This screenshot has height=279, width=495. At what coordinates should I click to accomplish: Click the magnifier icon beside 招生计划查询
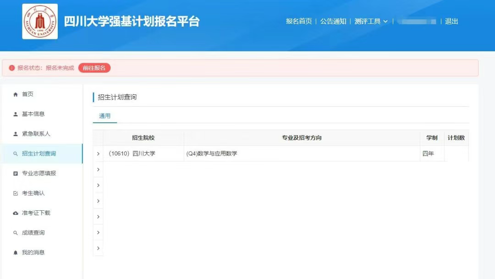pyautogui.click(x=16, y=154)
